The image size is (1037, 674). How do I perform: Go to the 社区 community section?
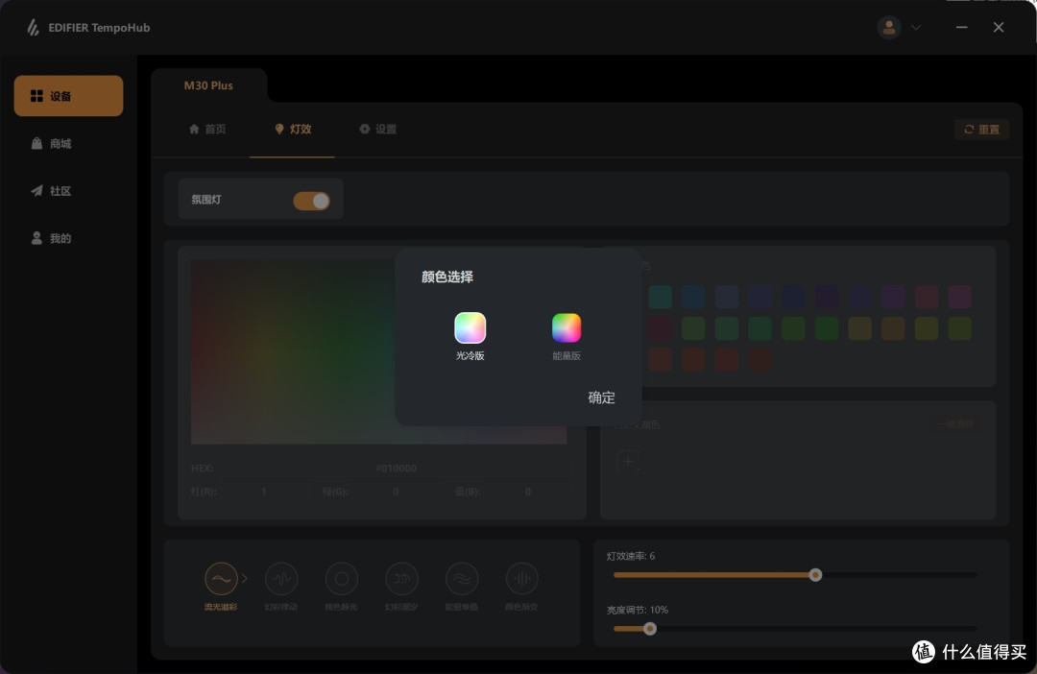[52, 191]
